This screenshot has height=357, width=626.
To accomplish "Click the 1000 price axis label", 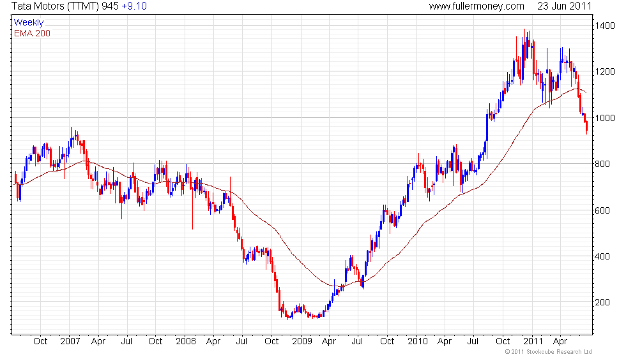I will [605, 119].
